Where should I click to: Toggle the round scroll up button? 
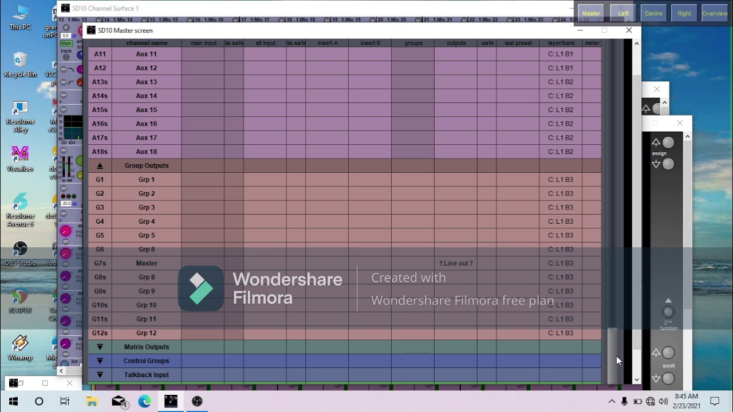tap(668, 353)
